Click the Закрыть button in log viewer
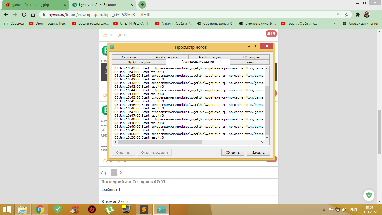The width and height of the screenshot is (382, 215). [258, 153]
